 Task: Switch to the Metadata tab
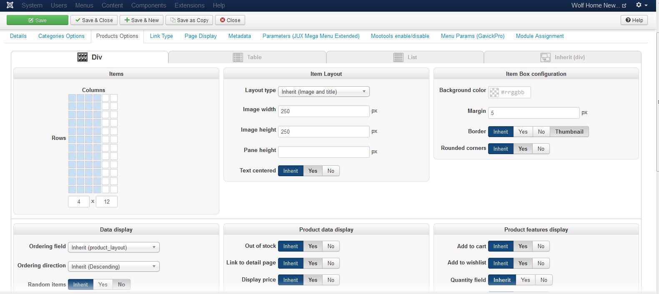[x=240, y=36]
